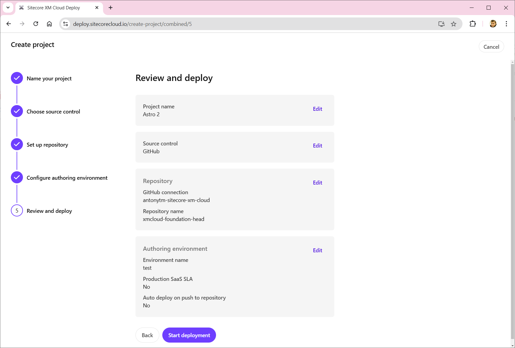Open the Extensions puzzle icon
515x348 pixels.
473,24
